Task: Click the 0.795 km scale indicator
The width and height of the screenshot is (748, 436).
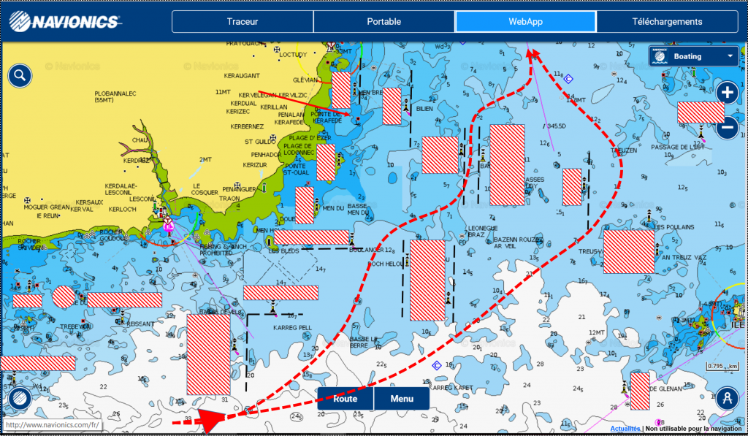Action: pyautogui.click(x=722, y=367)
